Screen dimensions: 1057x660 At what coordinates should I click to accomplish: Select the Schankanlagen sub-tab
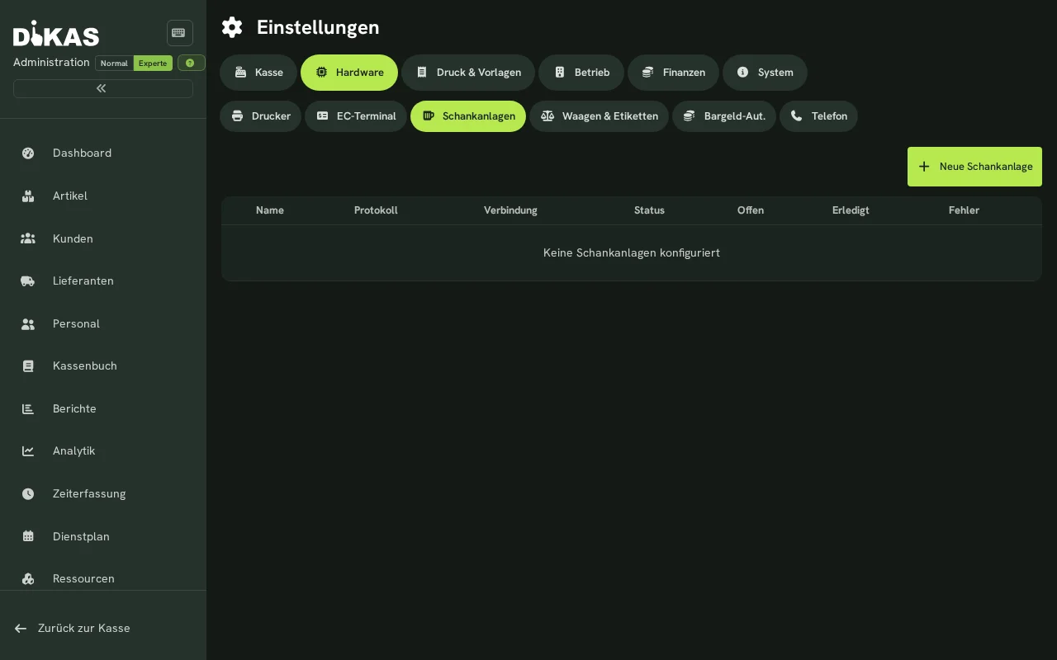468,116
